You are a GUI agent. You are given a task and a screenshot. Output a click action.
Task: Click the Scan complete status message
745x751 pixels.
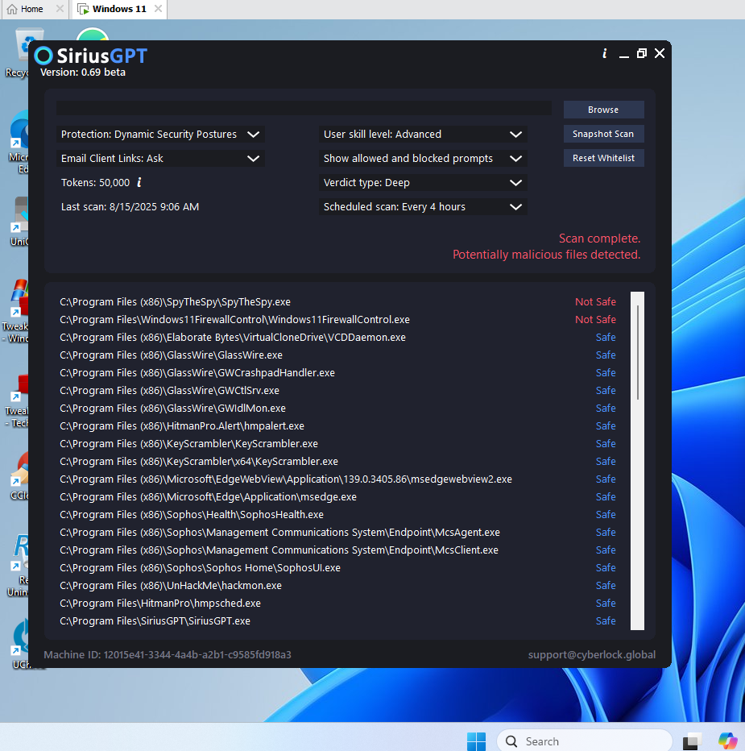pos(599,239)
